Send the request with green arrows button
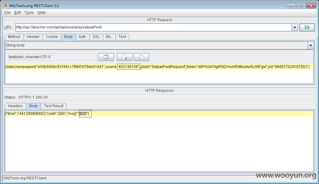Viewport: 319px width, 184px height. (x=307, y=27)
